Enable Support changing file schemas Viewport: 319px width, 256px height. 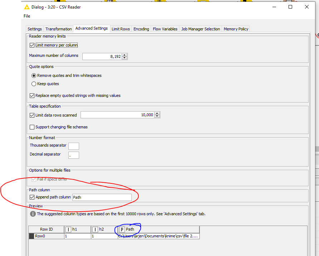coord(32,127)
